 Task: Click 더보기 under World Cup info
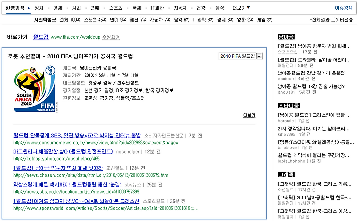249,115
